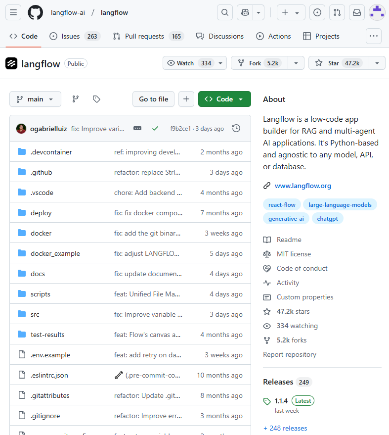Fork the langflow repository

click(x=259, y=63)
